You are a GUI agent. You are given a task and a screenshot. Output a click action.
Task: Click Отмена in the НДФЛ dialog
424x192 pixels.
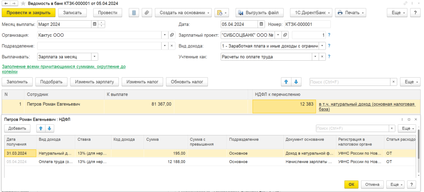click(x=372, y=185)
